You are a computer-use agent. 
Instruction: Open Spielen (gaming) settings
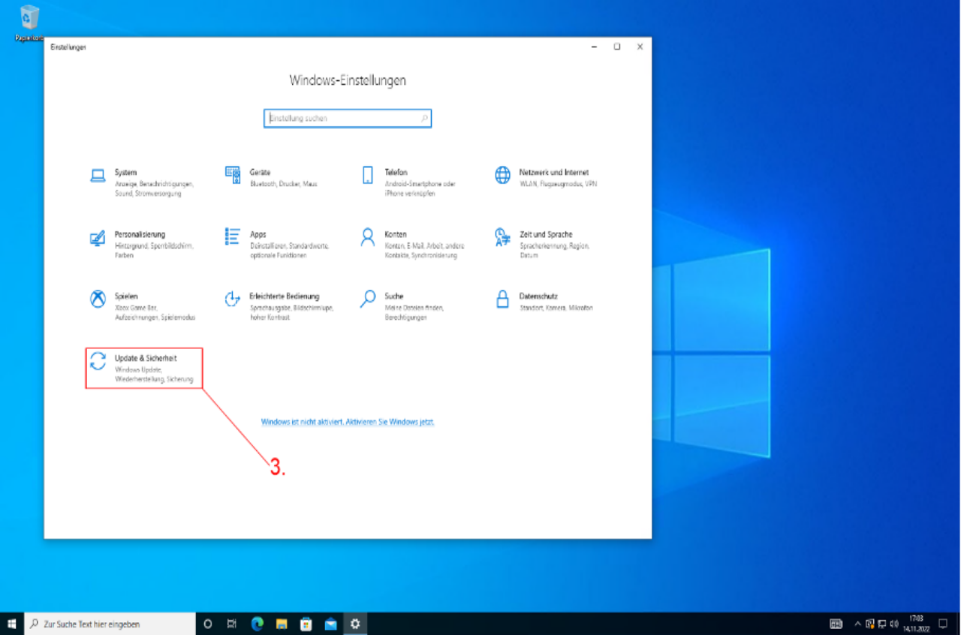tap(126, 297)
